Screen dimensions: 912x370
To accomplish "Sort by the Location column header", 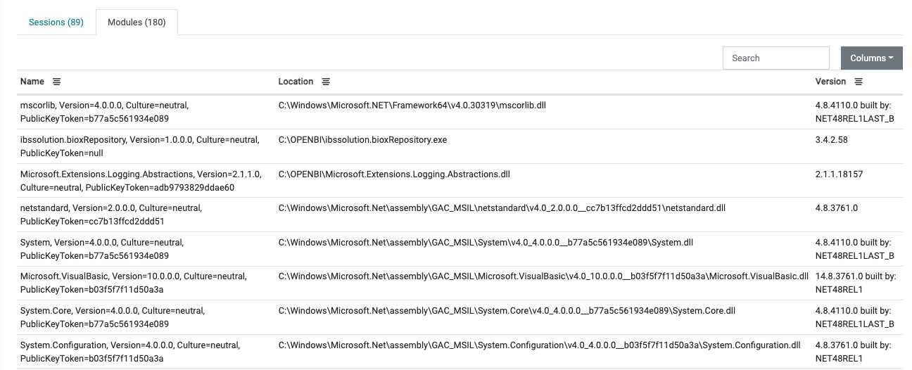I will (296, 82).
